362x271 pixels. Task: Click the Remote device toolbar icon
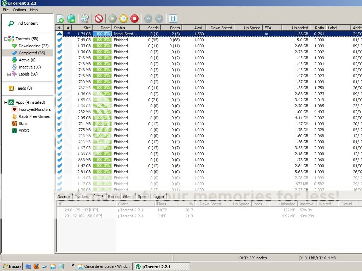pos(173,19)
